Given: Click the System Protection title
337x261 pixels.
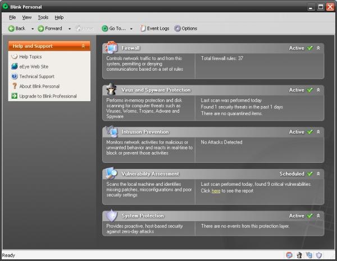Looking at the screenshot, I should pyautogui.click(x=143, y=216).
